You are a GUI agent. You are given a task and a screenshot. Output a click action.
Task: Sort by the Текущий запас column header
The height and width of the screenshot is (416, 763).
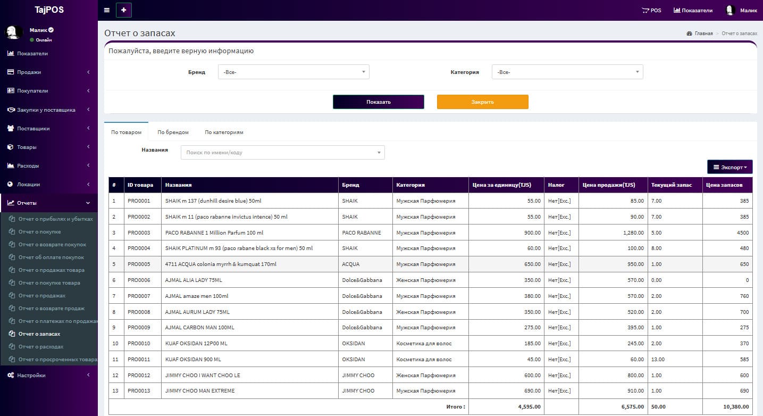click(675, 185)
